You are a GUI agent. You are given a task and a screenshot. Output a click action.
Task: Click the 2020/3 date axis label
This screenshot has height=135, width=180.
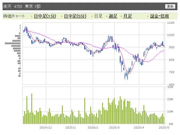(x=114, y=128)
